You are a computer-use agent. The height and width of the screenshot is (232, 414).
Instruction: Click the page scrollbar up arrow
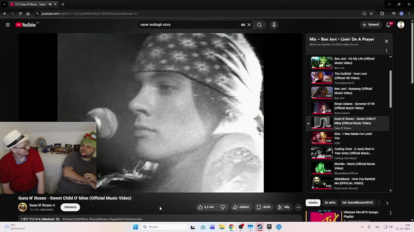point(412,20)
